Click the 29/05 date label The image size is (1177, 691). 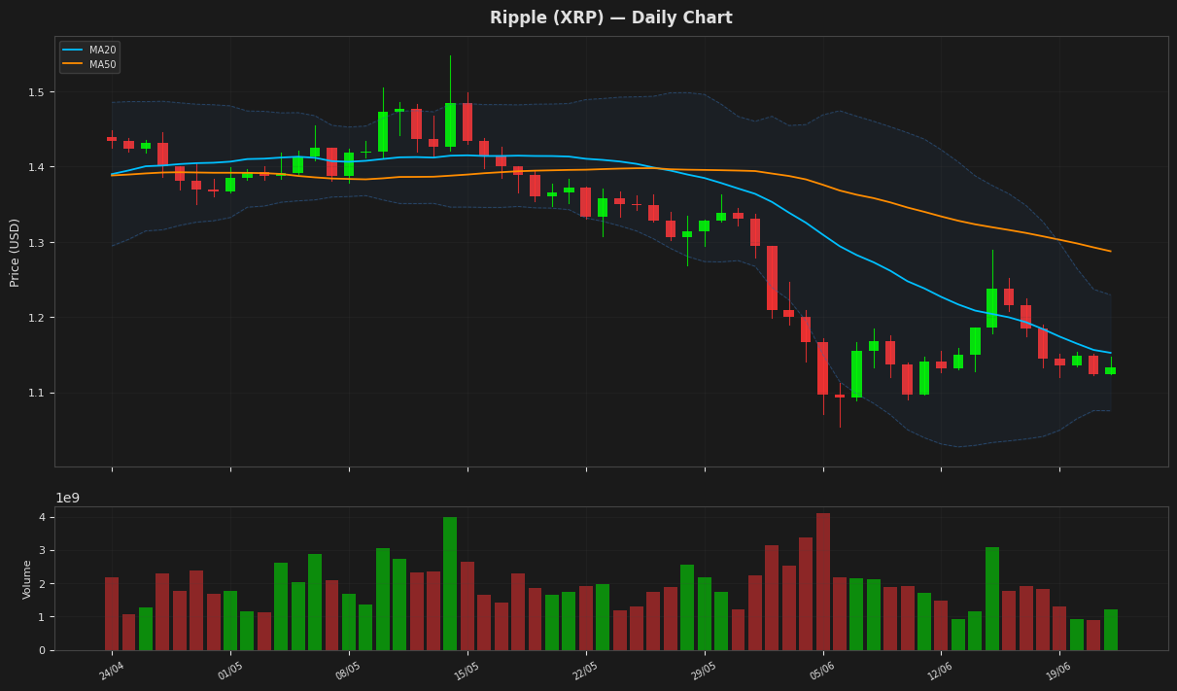pyautogui.click(x=704, y=671)
